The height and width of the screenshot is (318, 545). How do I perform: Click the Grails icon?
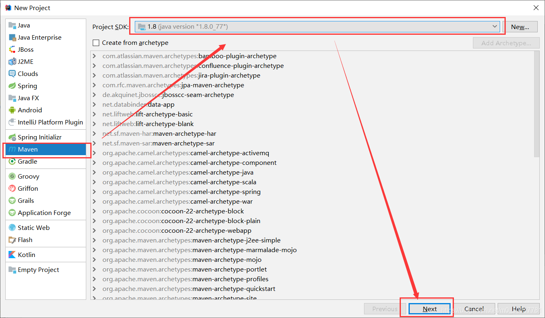coord(12,201)
